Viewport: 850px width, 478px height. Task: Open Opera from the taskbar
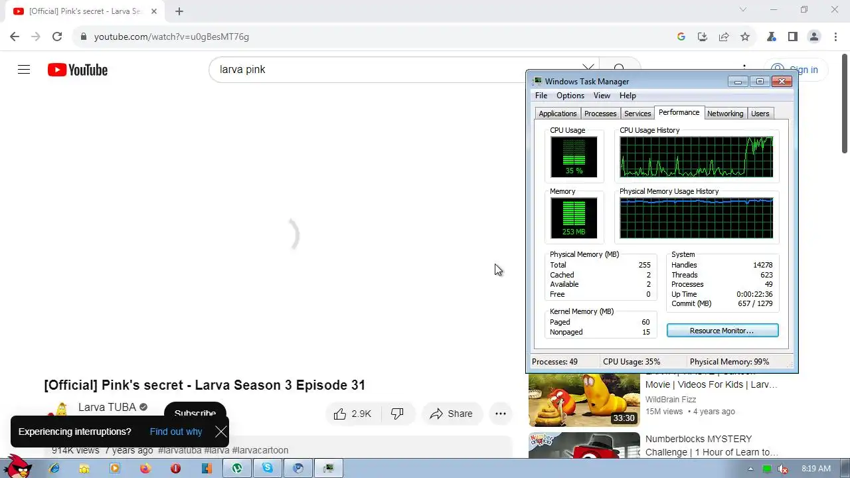[175, 468]
